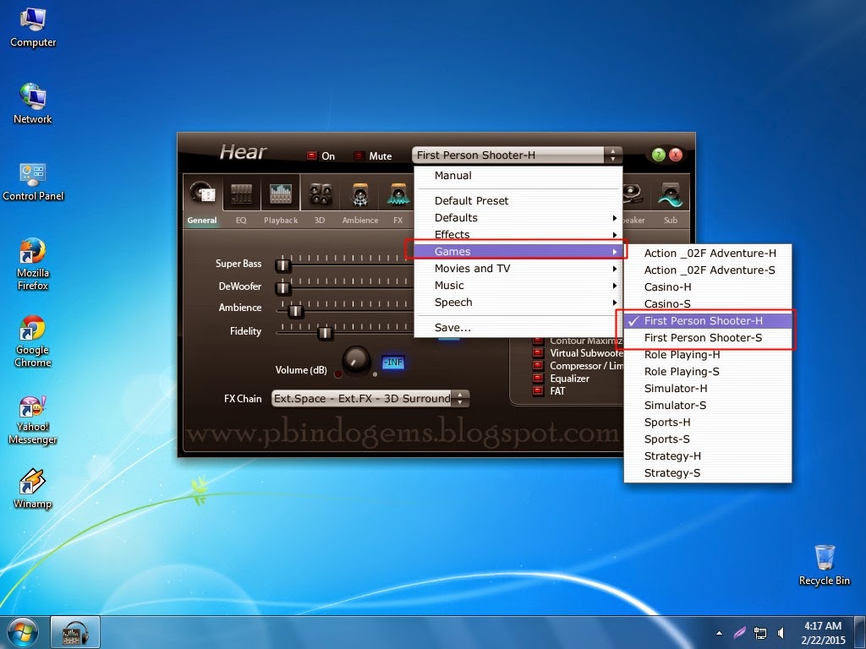The image size is (866, 649).
Task: Open the Recycle Bin
Action: coord(825,565)
